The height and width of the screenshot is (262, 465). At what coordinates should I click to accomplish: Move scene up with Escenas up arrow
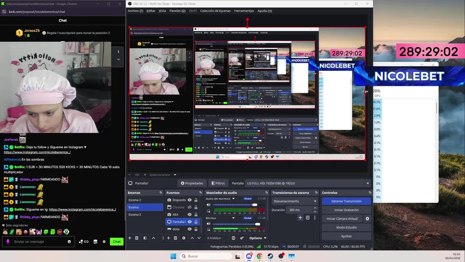click(153, 238)
